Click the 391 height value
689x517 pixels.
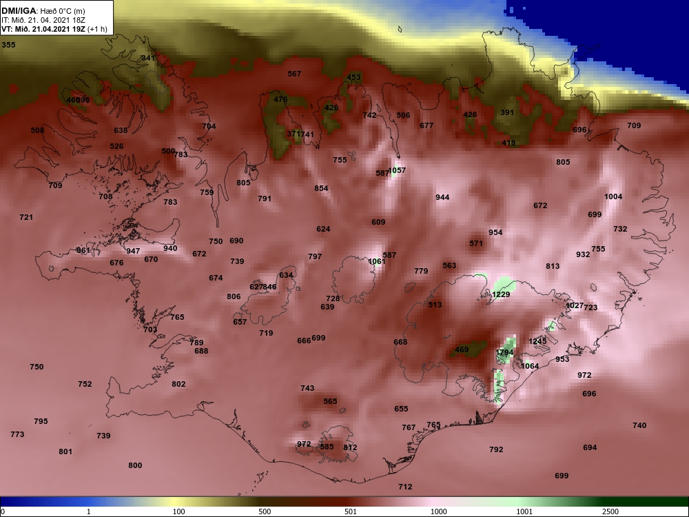pos(507,112)
